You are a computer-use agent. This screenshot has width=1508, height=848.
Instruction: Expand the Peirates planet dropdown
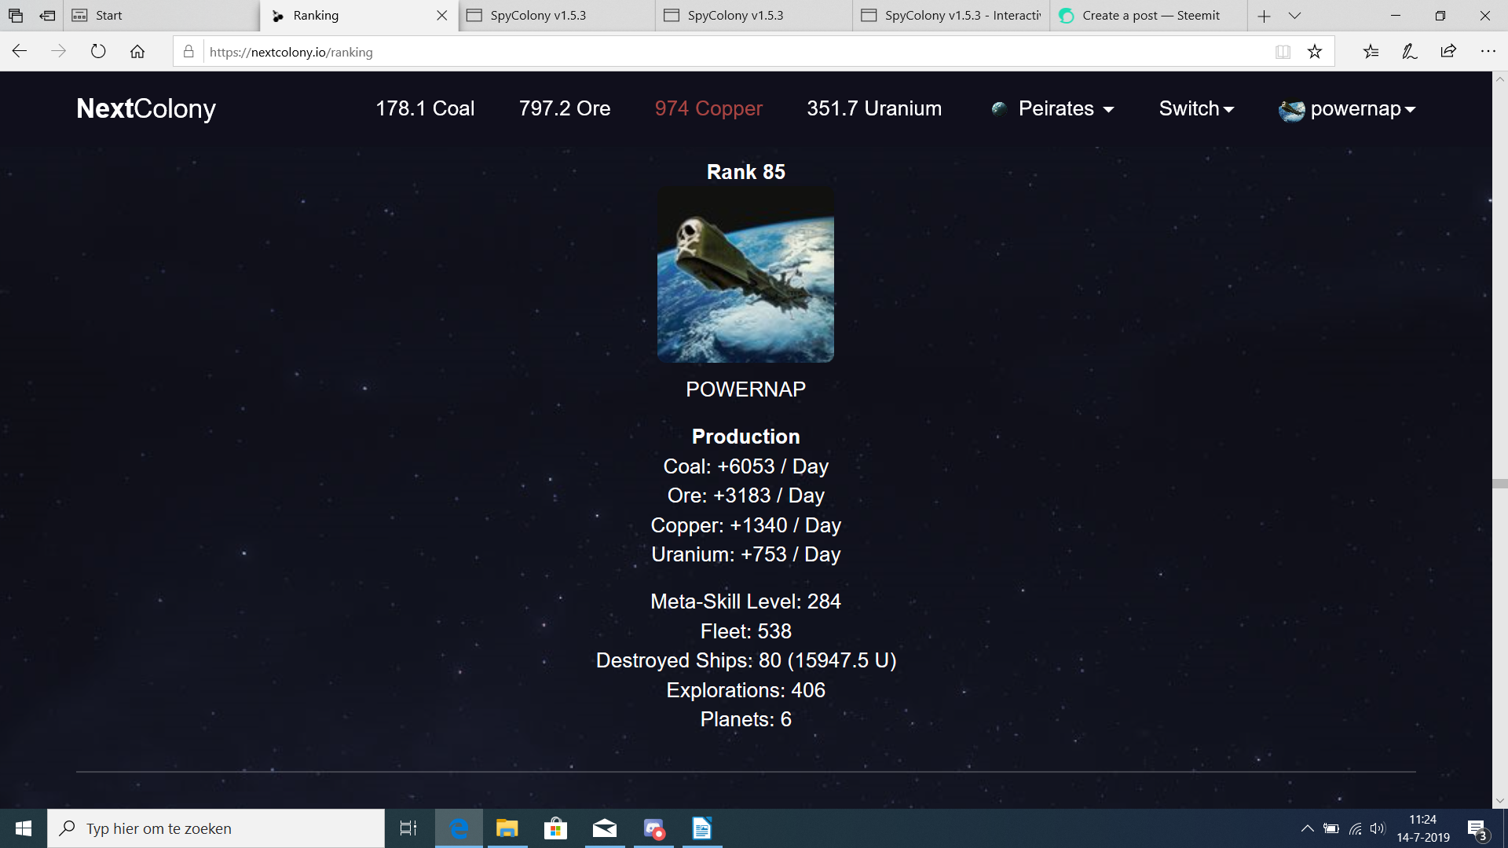click(x=1055, y=109)
